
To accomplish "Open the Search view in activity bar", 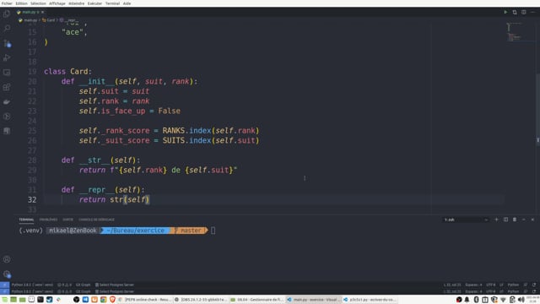I will coord(7,29).
